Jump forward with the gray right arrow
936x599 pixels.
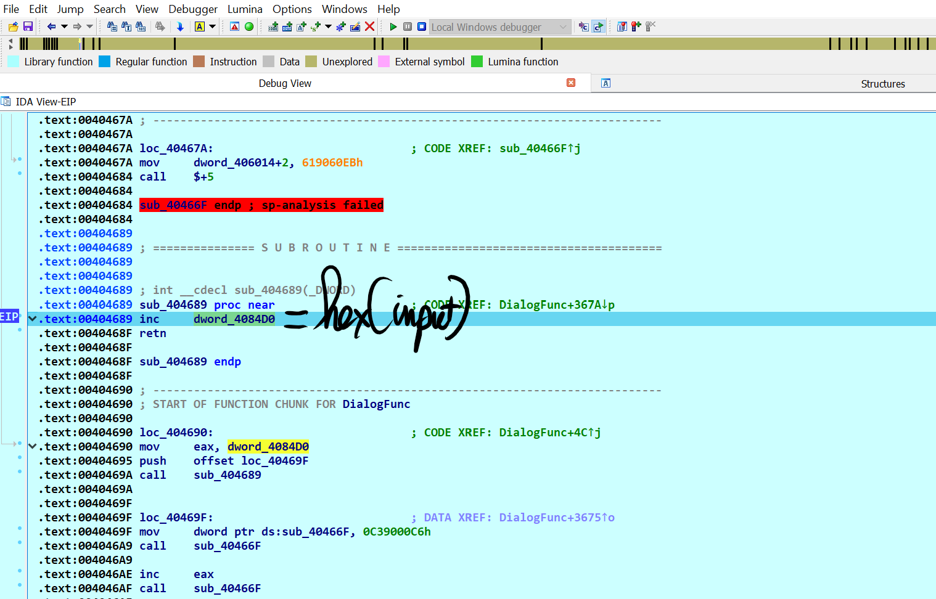point(77,26)
